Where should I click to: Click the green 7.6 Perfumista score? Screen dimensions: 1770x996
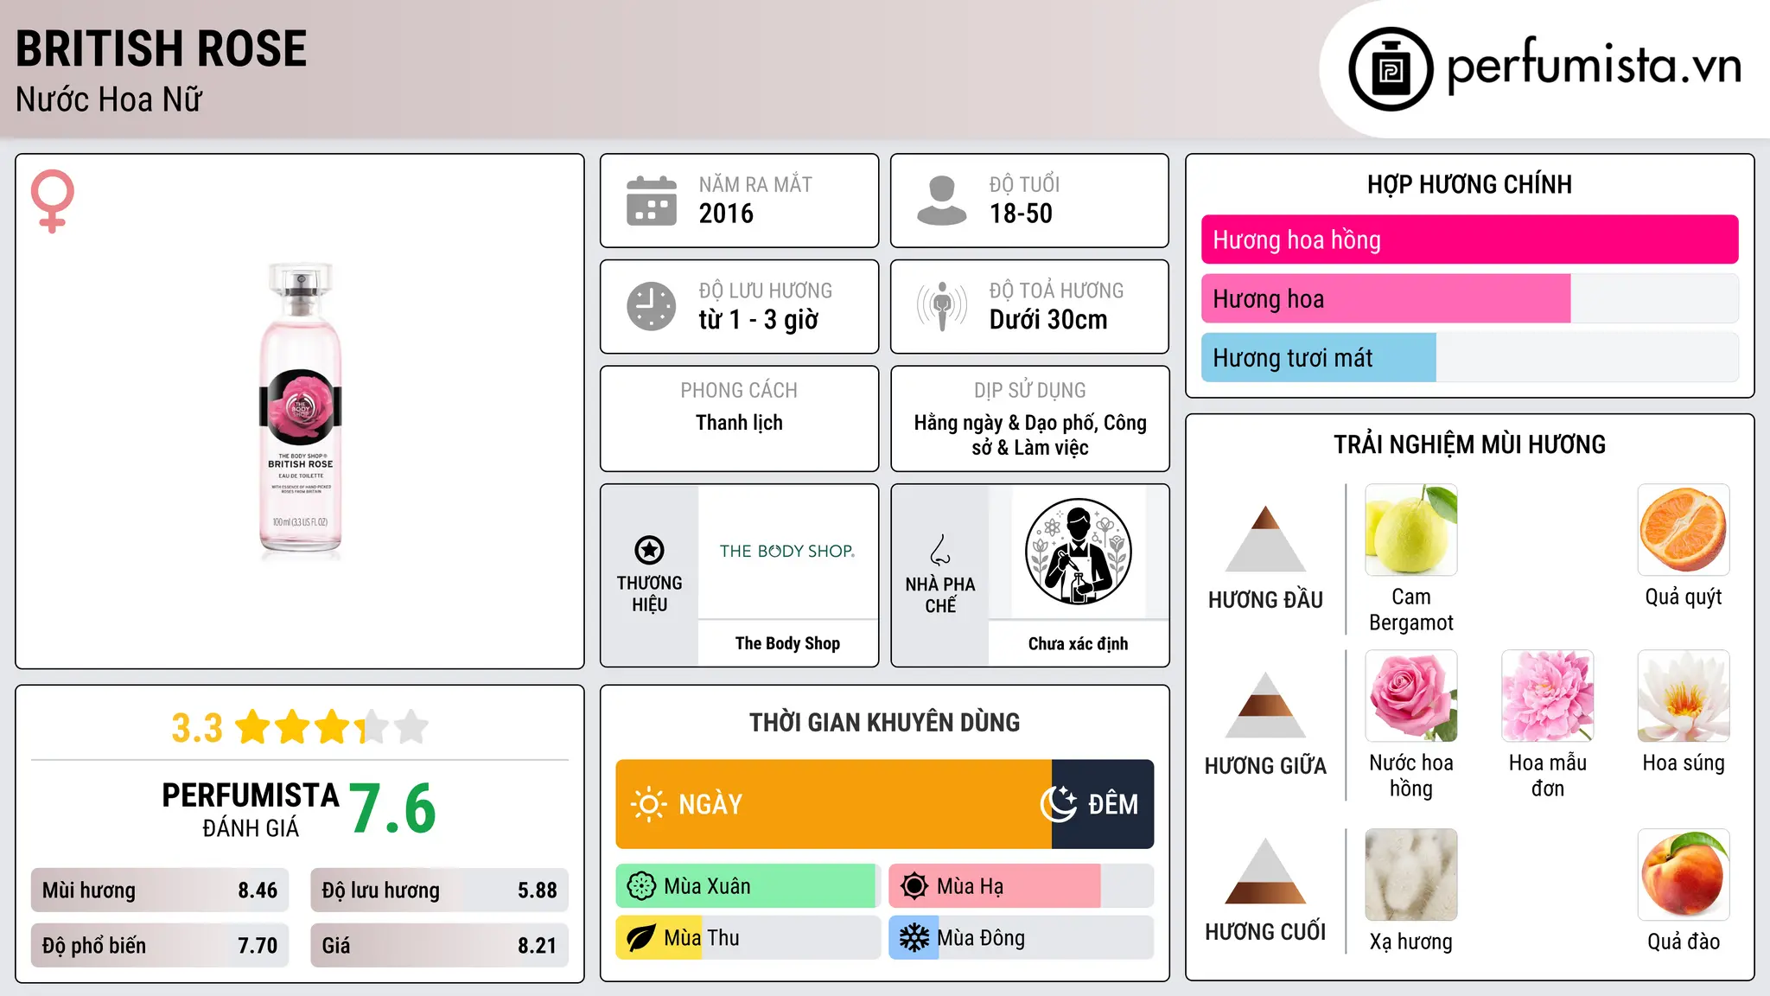point(393,809)
